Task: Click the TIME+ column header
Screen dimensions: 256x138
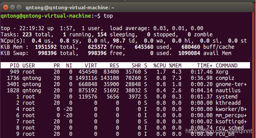Action: 205,66
